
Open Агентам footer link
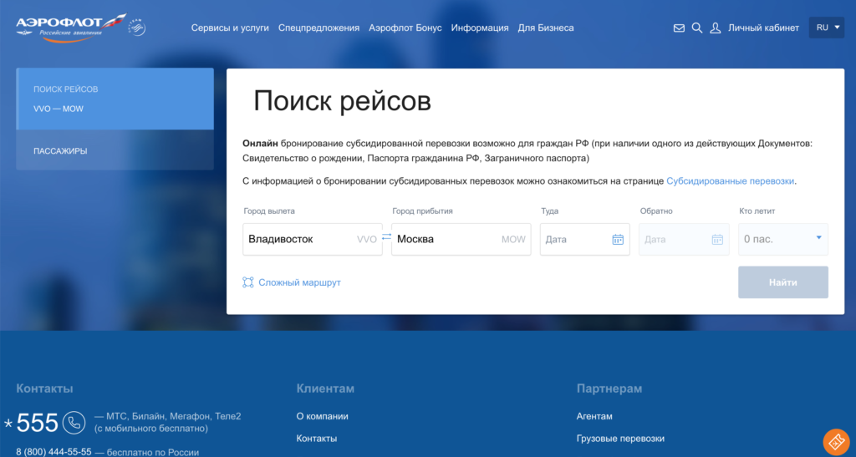(594, 416)
